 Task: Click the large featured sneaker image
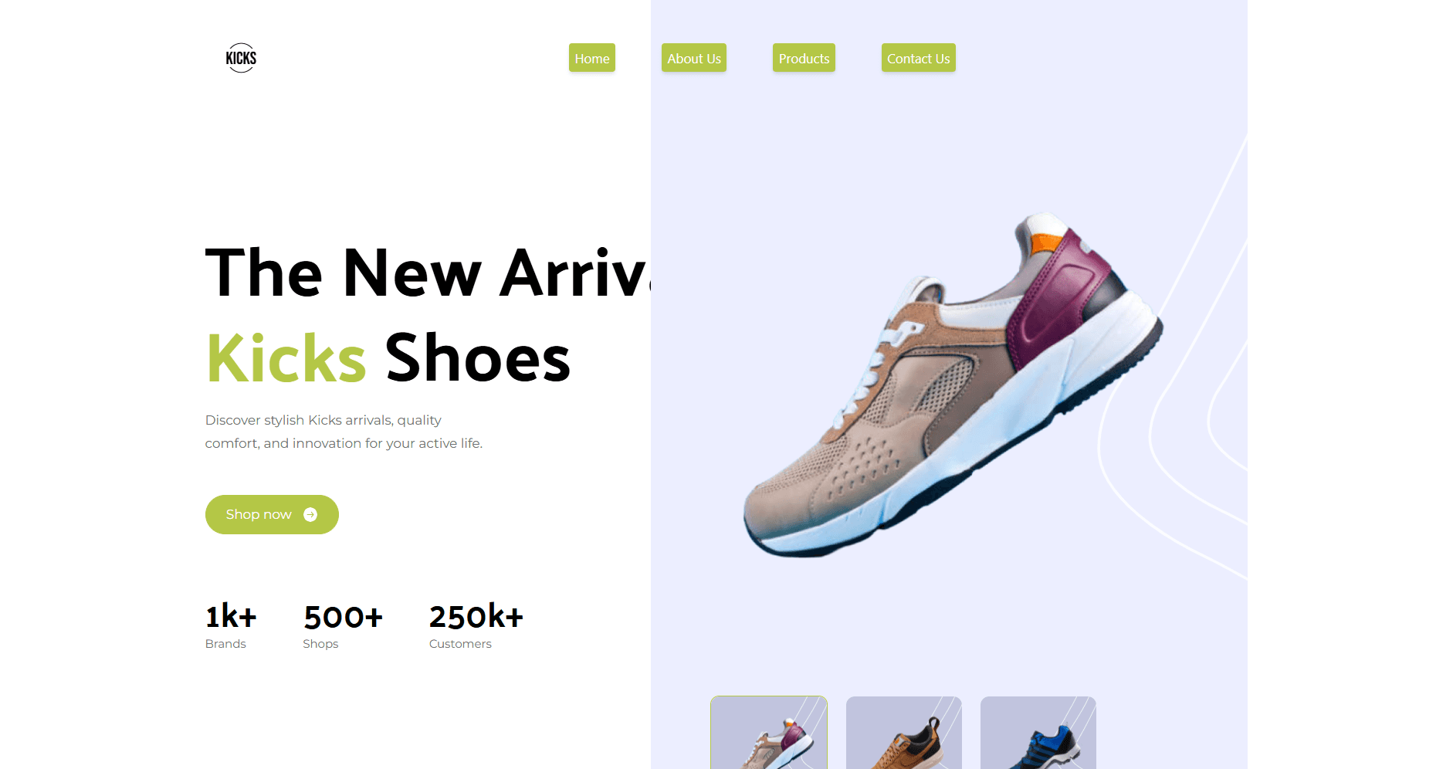[x=953, y=384]
